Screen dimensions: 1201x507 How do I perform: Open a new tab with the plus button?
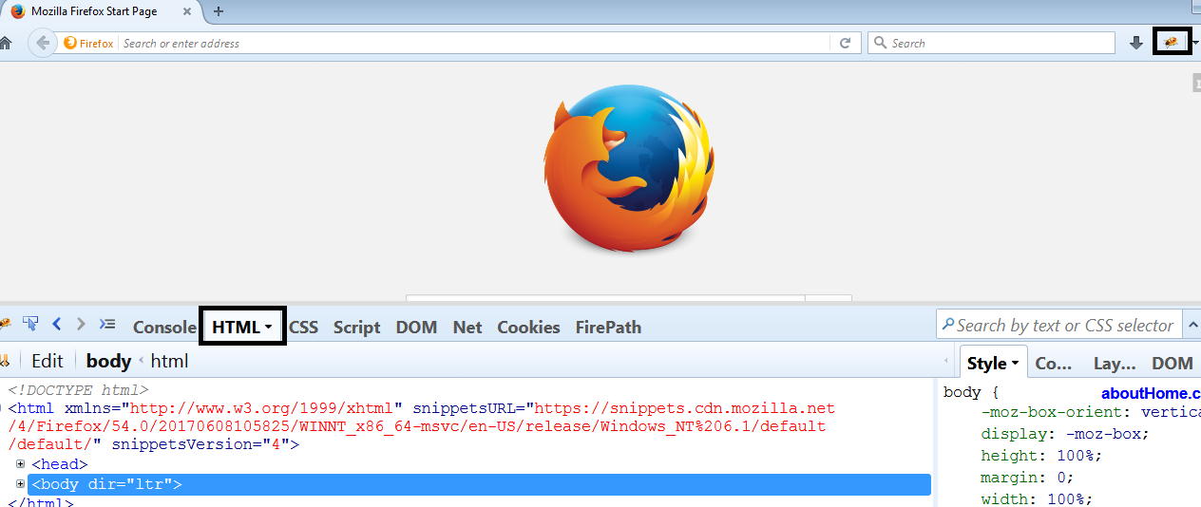[219, 11]
